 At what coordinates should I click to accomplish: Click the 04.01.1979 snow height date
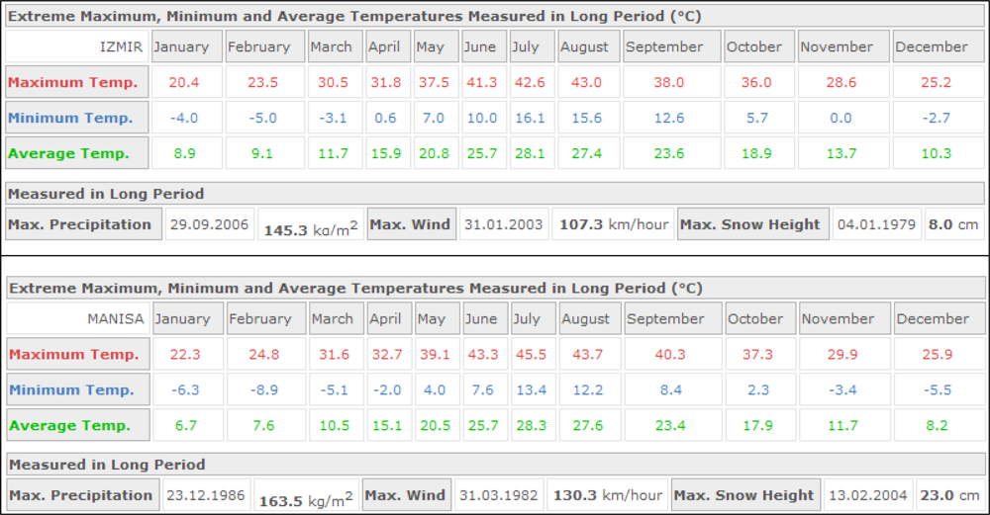876,224
